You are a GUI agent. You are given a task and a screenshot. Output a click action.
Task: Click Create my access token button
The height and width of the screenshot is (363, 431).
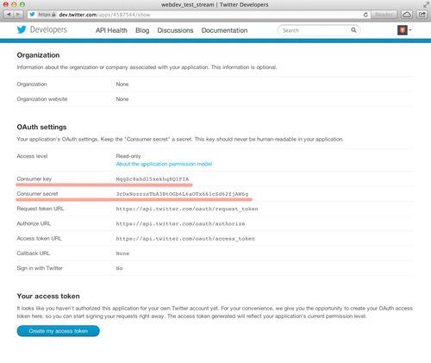(x=59, y=331)
